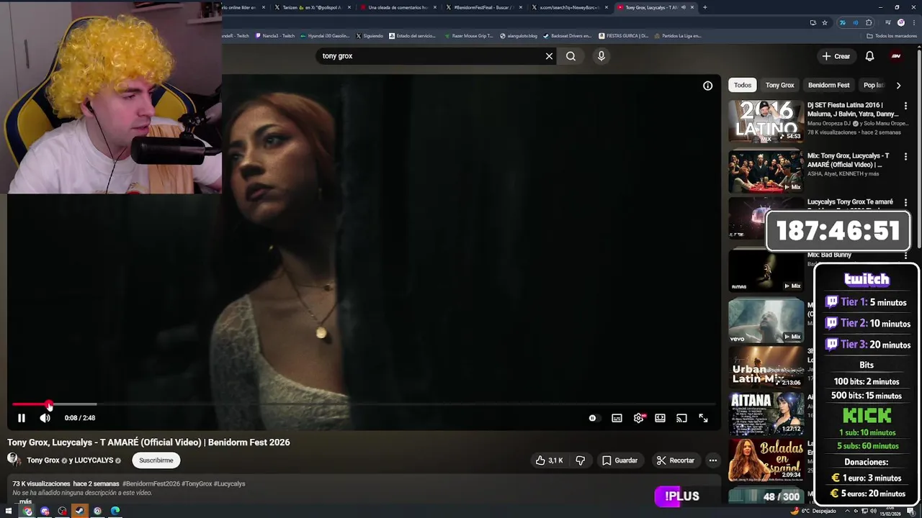Close the Tony Grox, Lucycalys browser tab

click(692, 7)
